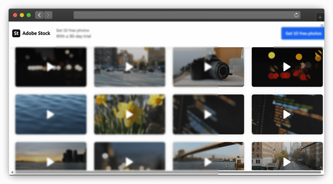Click the Adobe Stock brand name link
333x184 pixels.
tap(36, 33)
